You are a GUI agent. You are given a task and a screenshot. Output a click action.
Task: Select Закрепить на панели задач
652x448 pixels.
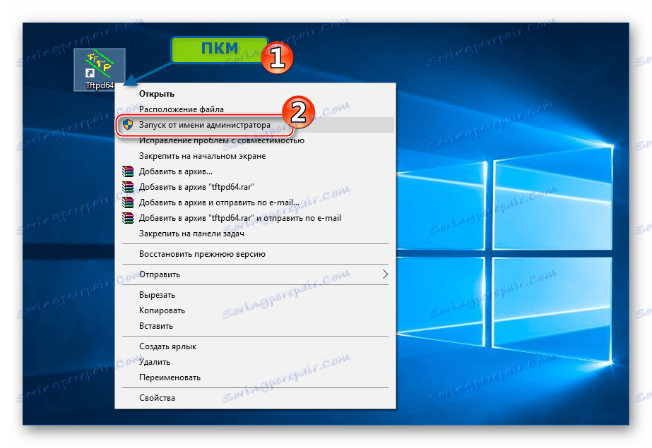tap(255, 234)
